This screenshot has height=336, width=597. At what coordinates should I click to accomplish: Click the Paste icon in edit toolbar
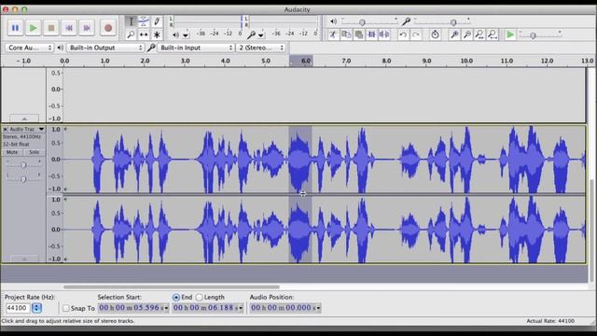click(x=358, y=35)
